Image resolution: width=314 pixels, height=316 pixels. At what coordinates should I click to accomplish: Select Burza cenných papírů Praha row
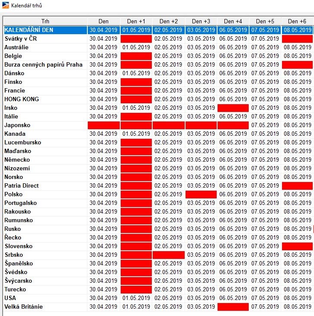click(x=43, y=65)
